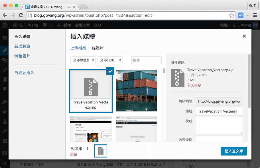The width and height of the screenshot is (260, 168).
Task: Uncheck the selected zip file checkmark
Action: point(110,71)
